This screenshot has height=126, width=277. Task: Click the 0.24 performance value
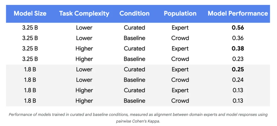[238, 80]
